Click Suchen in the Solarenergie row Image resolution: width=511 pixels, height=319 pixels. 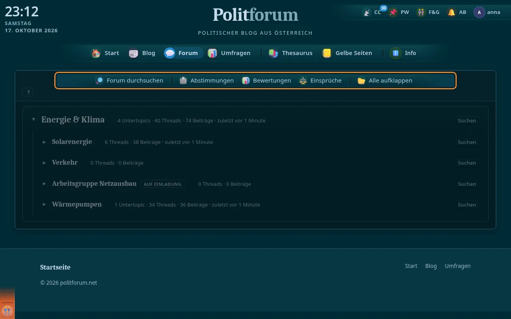(467, 142)
